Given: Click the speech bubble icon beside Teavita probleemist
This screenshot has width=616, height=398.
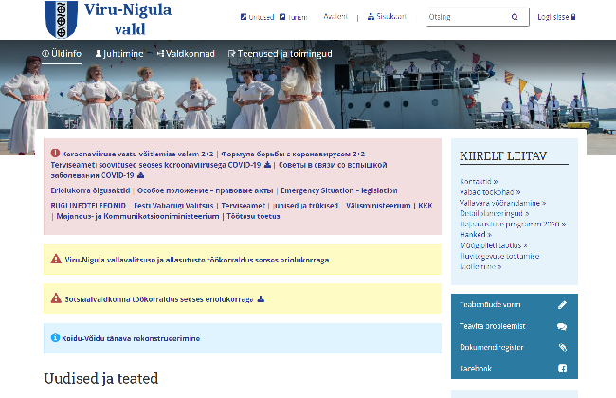Looking at the screenshot, I should point(562,326).
